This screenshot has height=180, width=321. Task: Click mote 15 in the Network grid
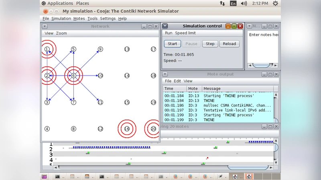coord(127,102)
